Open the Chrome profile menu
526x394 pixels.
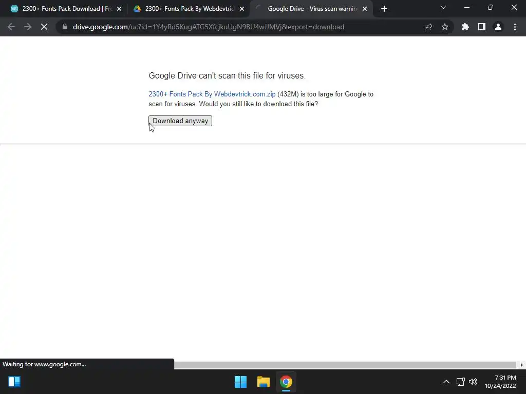[x=498, y=27]
